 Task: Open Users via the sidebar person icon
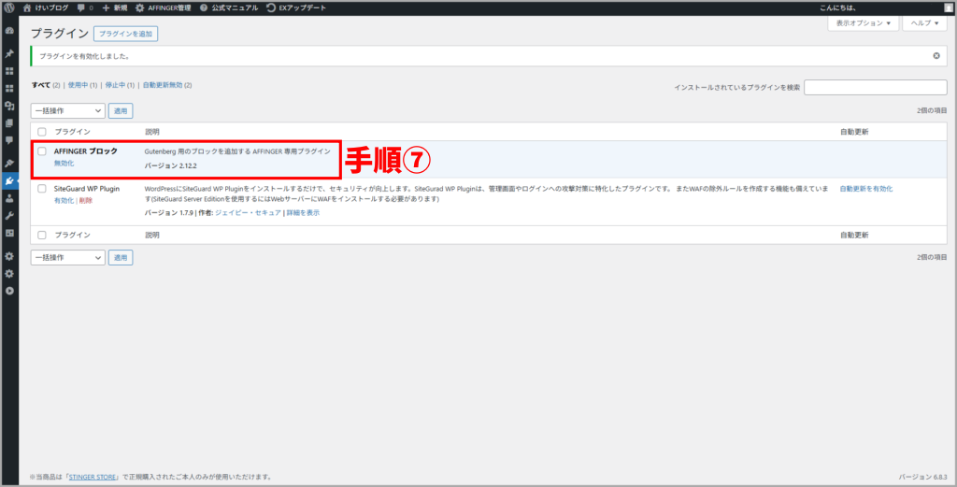pyautogui.click(x=9, y=198)
